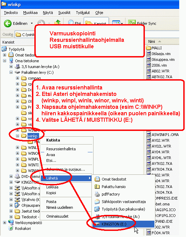Select file ABTK02.TKA
Screen dimensions: 186x237
(x=162, y=77)
